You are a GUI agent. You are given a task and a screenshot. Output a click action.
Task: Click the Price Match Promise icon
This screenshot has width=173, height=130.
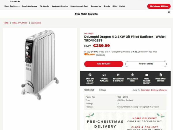click(161, 75)
